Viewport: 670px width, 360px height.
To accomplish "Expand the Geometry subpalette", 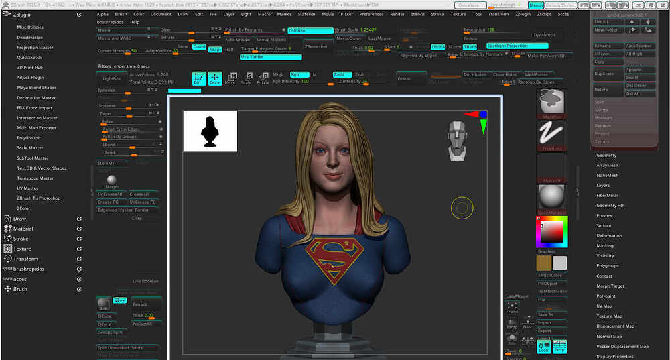I will 606,156.
